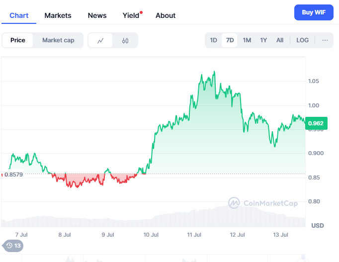Click the price peak near 11 Jul
This screenshot has height=262, width=339.
point(214,72)
